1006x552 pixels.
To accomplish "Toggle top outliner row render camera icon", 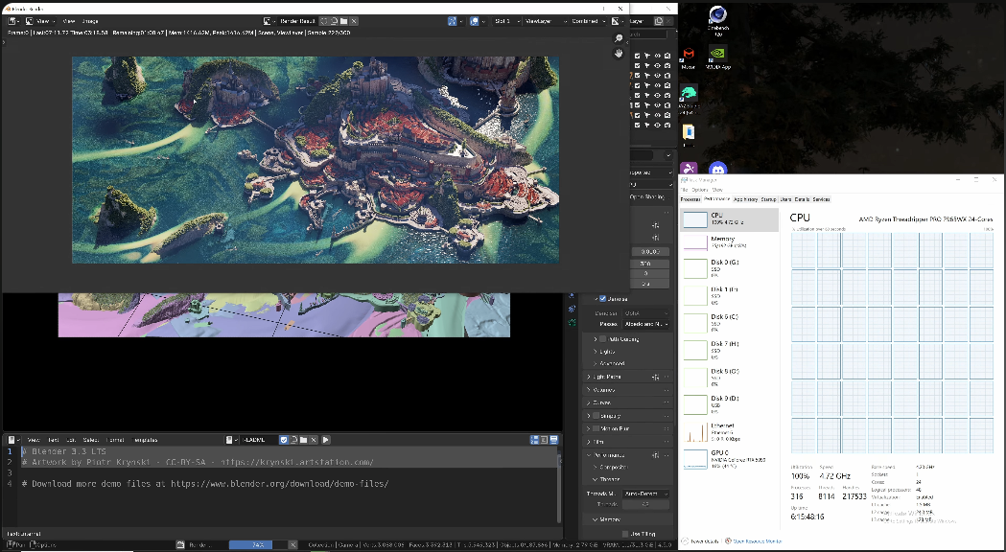I will tap(667, 56).
